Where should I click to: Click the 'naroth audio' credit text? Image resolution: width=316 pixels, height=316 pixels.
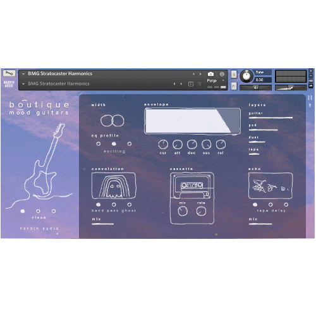point(39,228)
